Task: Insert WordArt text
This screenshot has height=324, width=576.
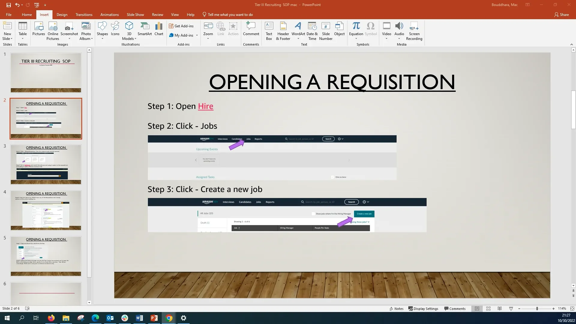Action: (298, 30)
